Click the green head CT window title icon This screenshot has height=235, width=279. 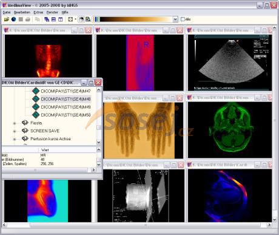tap(189, 98)
